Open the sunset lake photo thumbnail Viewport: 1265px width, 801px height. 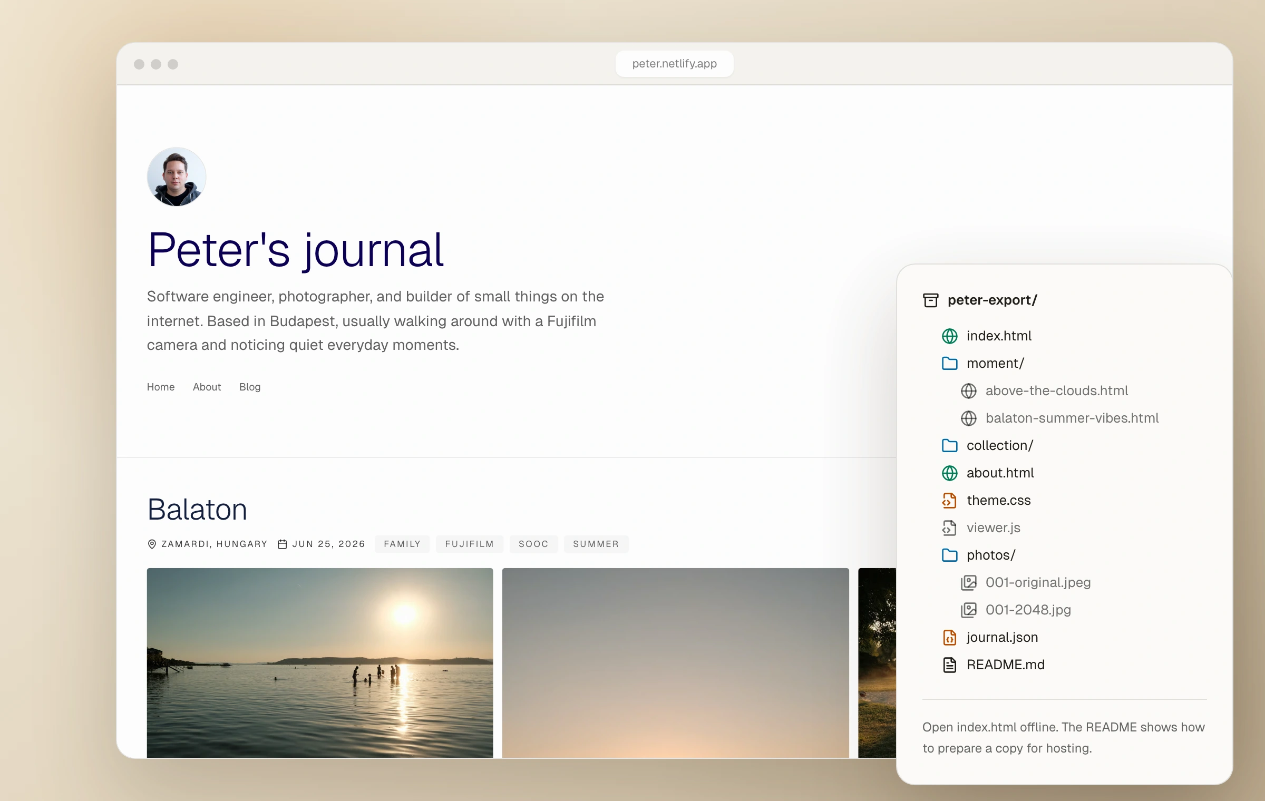tap(320, 663)
